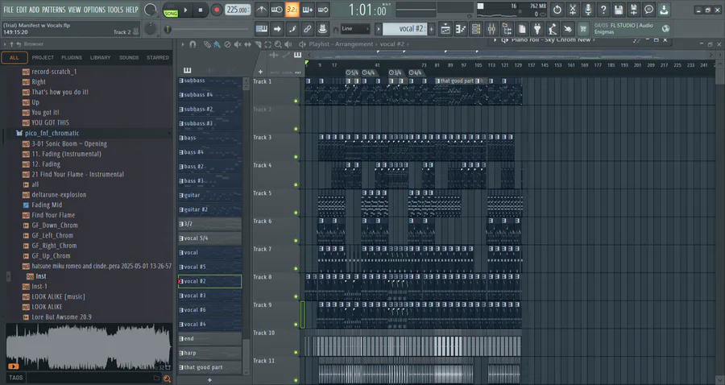Toggle step editing mode icon
Screen dimensions: 725x385
[292, 29]
